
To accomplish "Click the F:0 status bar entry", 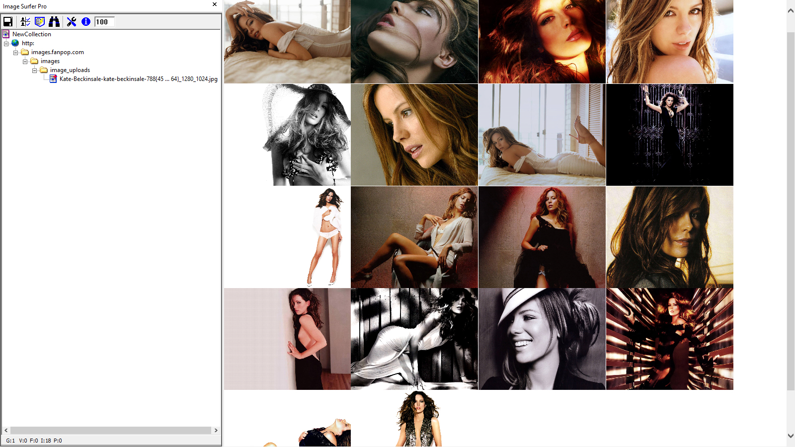I will (34, 441).
